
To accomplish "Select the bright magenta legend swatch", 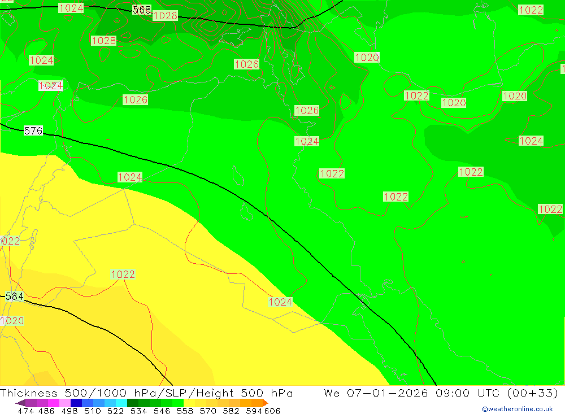I will 53,403.
